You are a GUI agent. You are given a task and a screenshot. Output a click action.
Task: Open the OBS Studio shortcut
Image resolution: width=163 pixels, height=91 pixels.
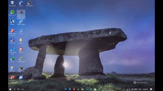[x=30, y=4]
